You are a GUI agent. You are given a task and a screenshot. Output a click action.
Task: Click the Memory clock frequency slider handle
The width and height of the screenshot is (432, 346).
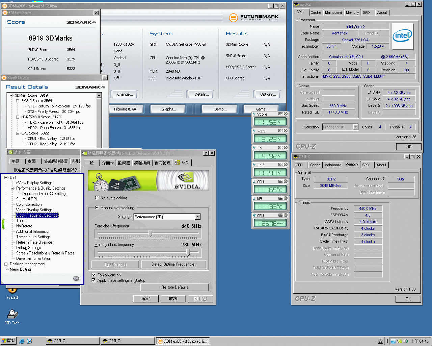pyautogui.click(x=188, y=252)
